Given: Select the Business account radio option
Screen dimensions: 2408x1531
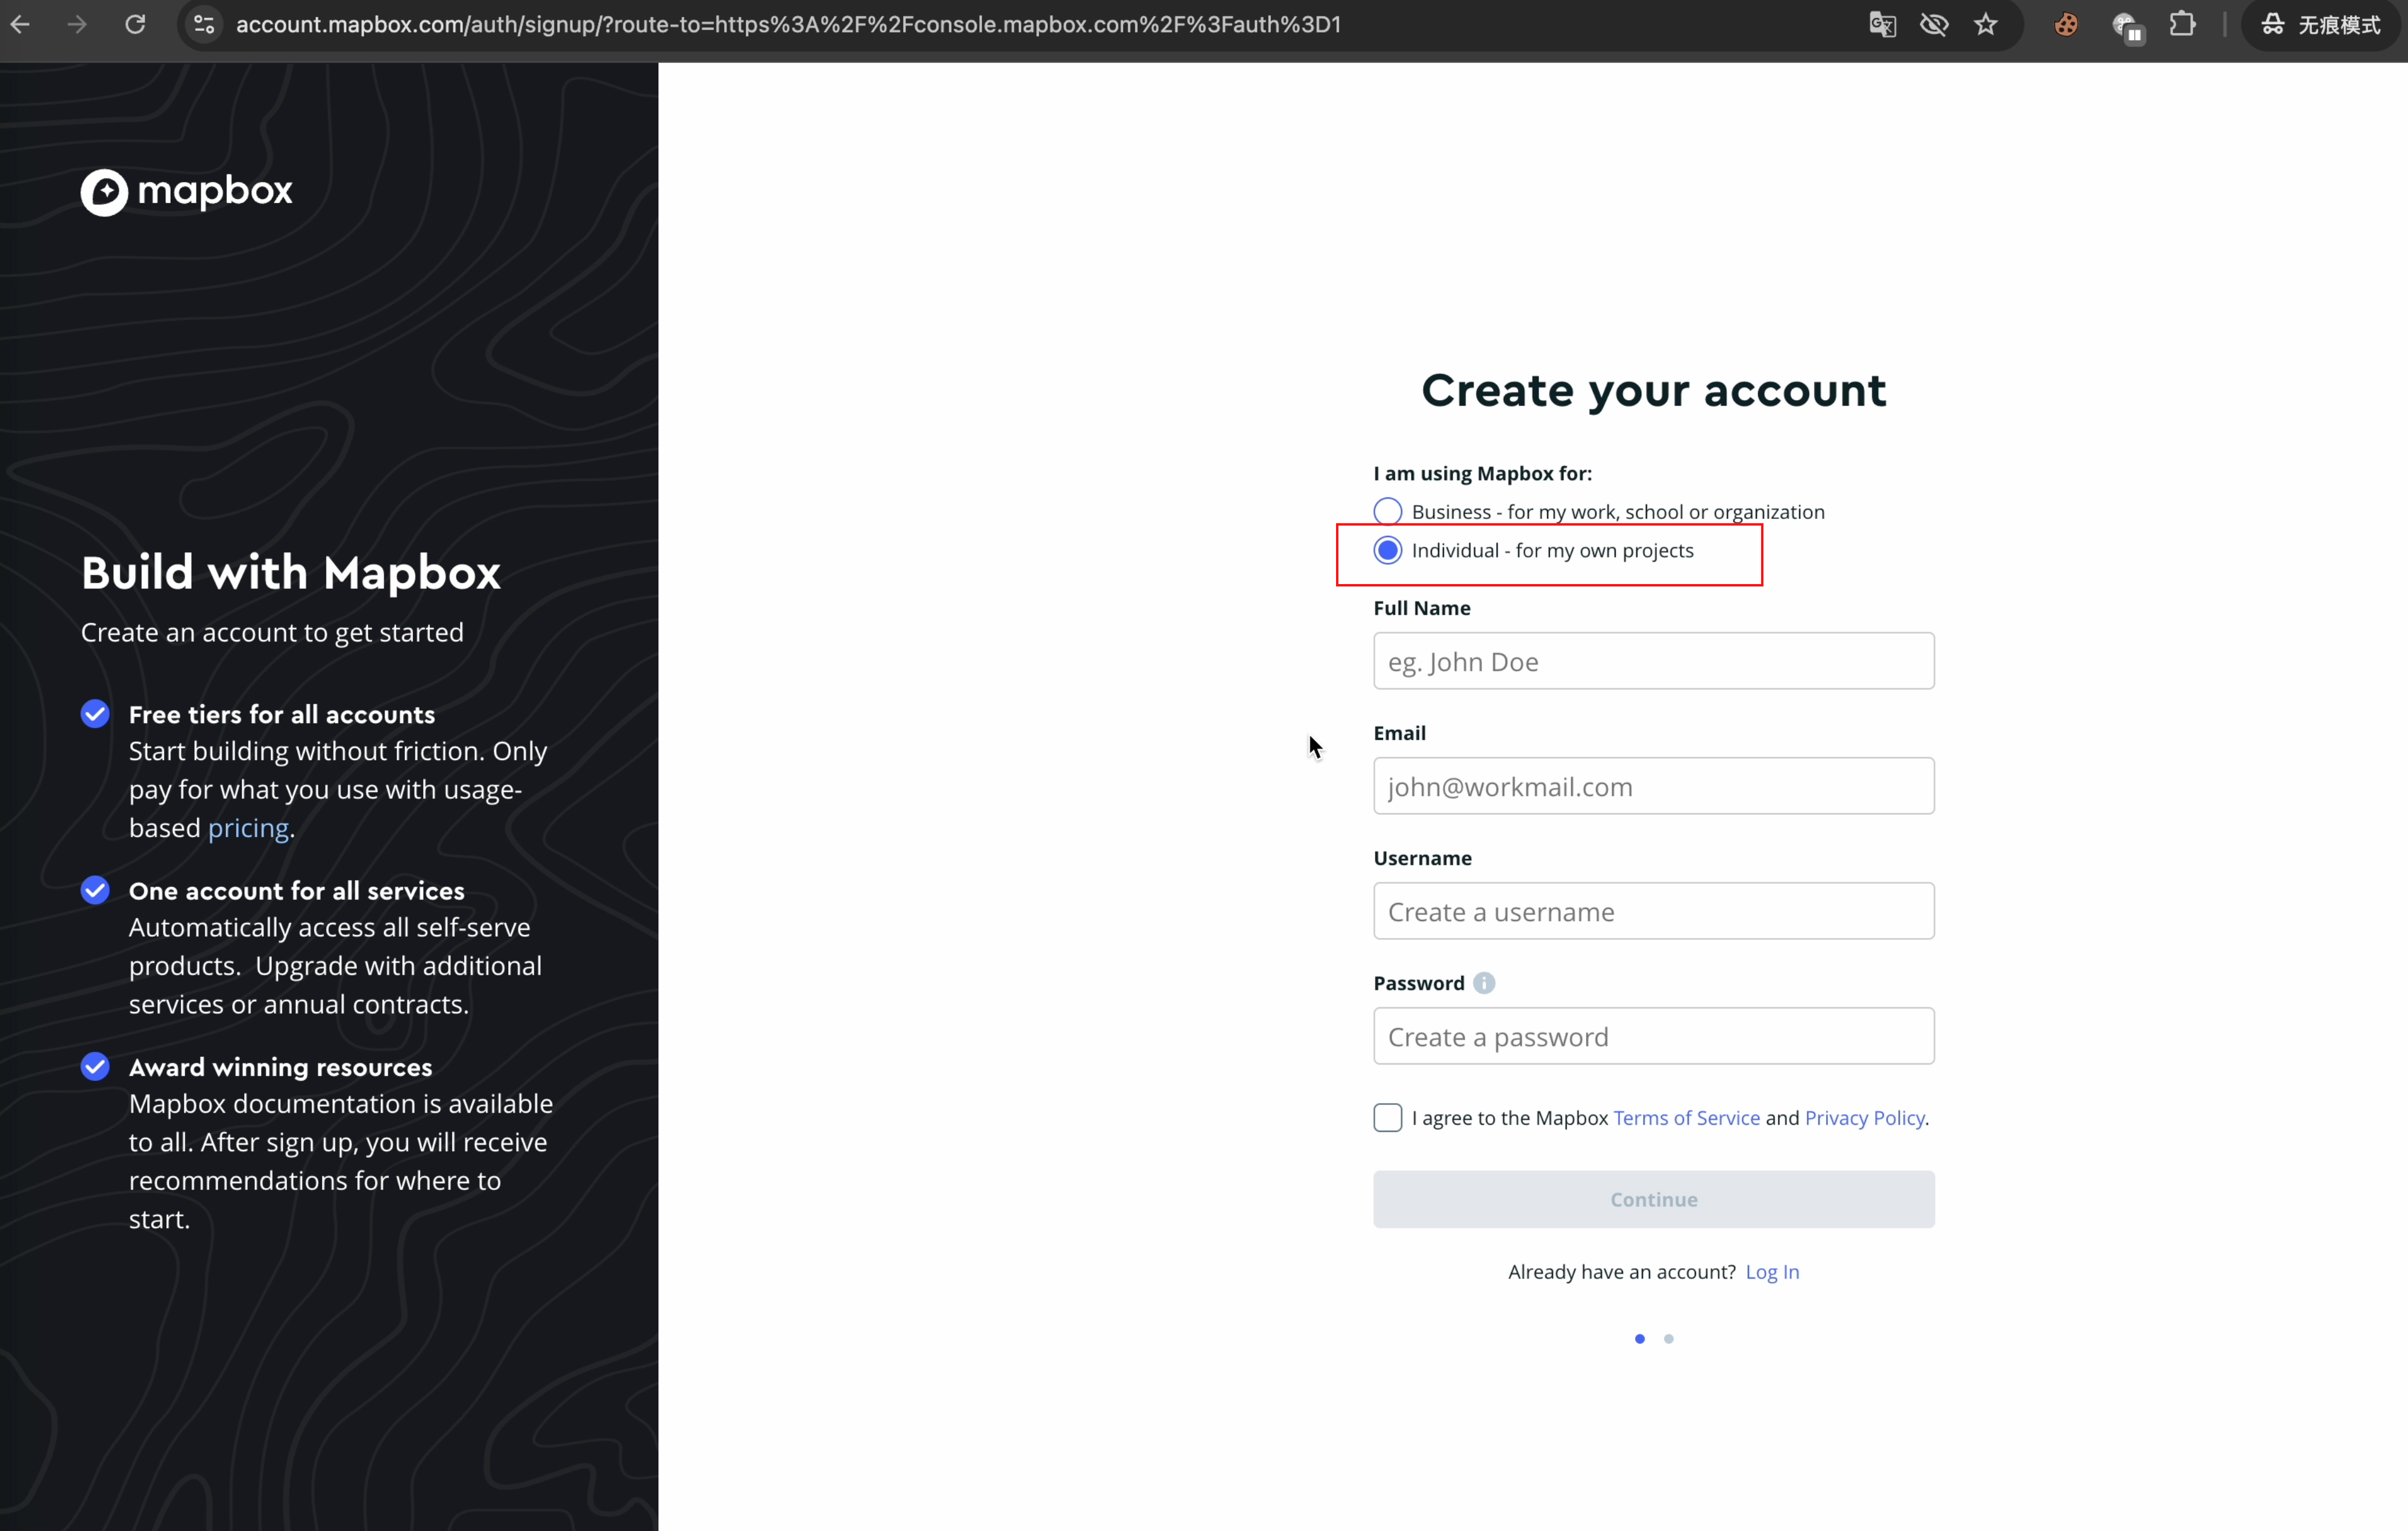Looking at the screenshot, I should (x=1388, y=512).
